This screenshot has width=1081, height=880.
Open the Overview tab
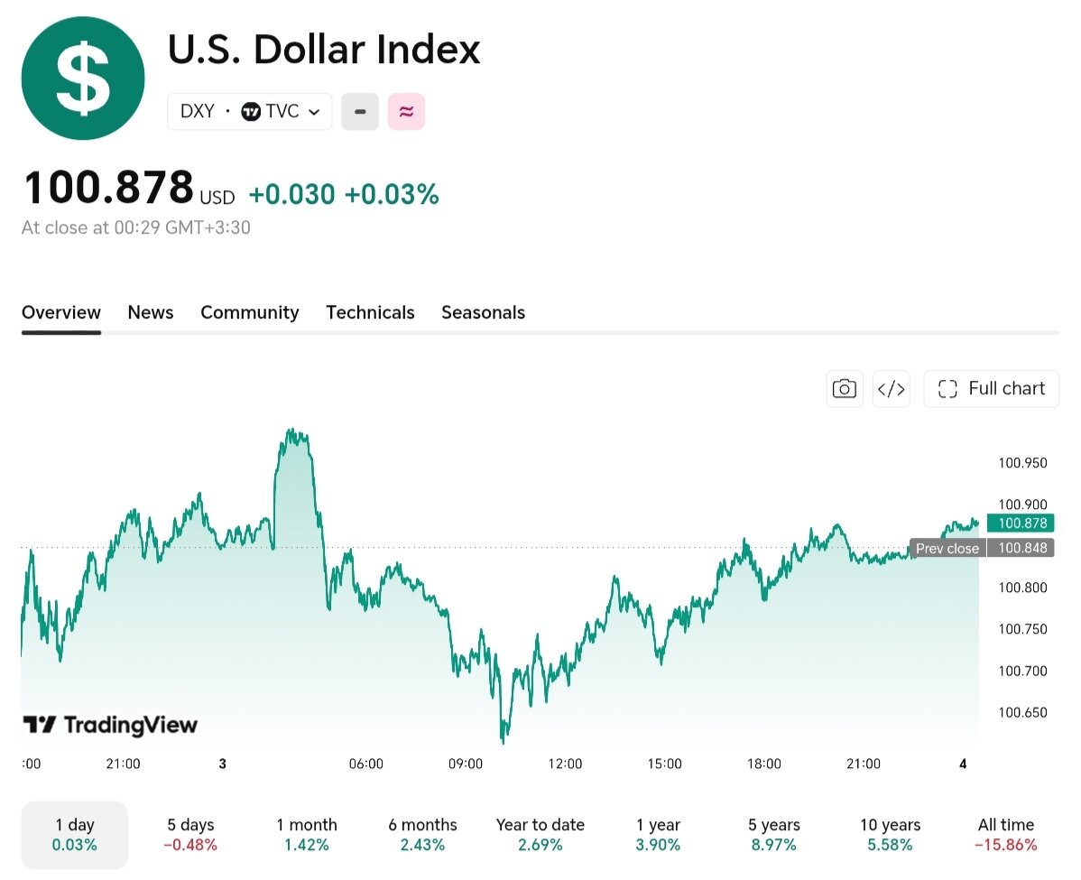tap(61, 312)
